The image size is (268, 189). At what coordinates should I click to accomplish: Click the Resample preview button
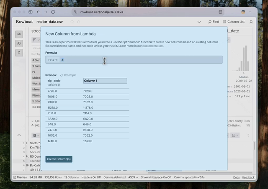68,75
